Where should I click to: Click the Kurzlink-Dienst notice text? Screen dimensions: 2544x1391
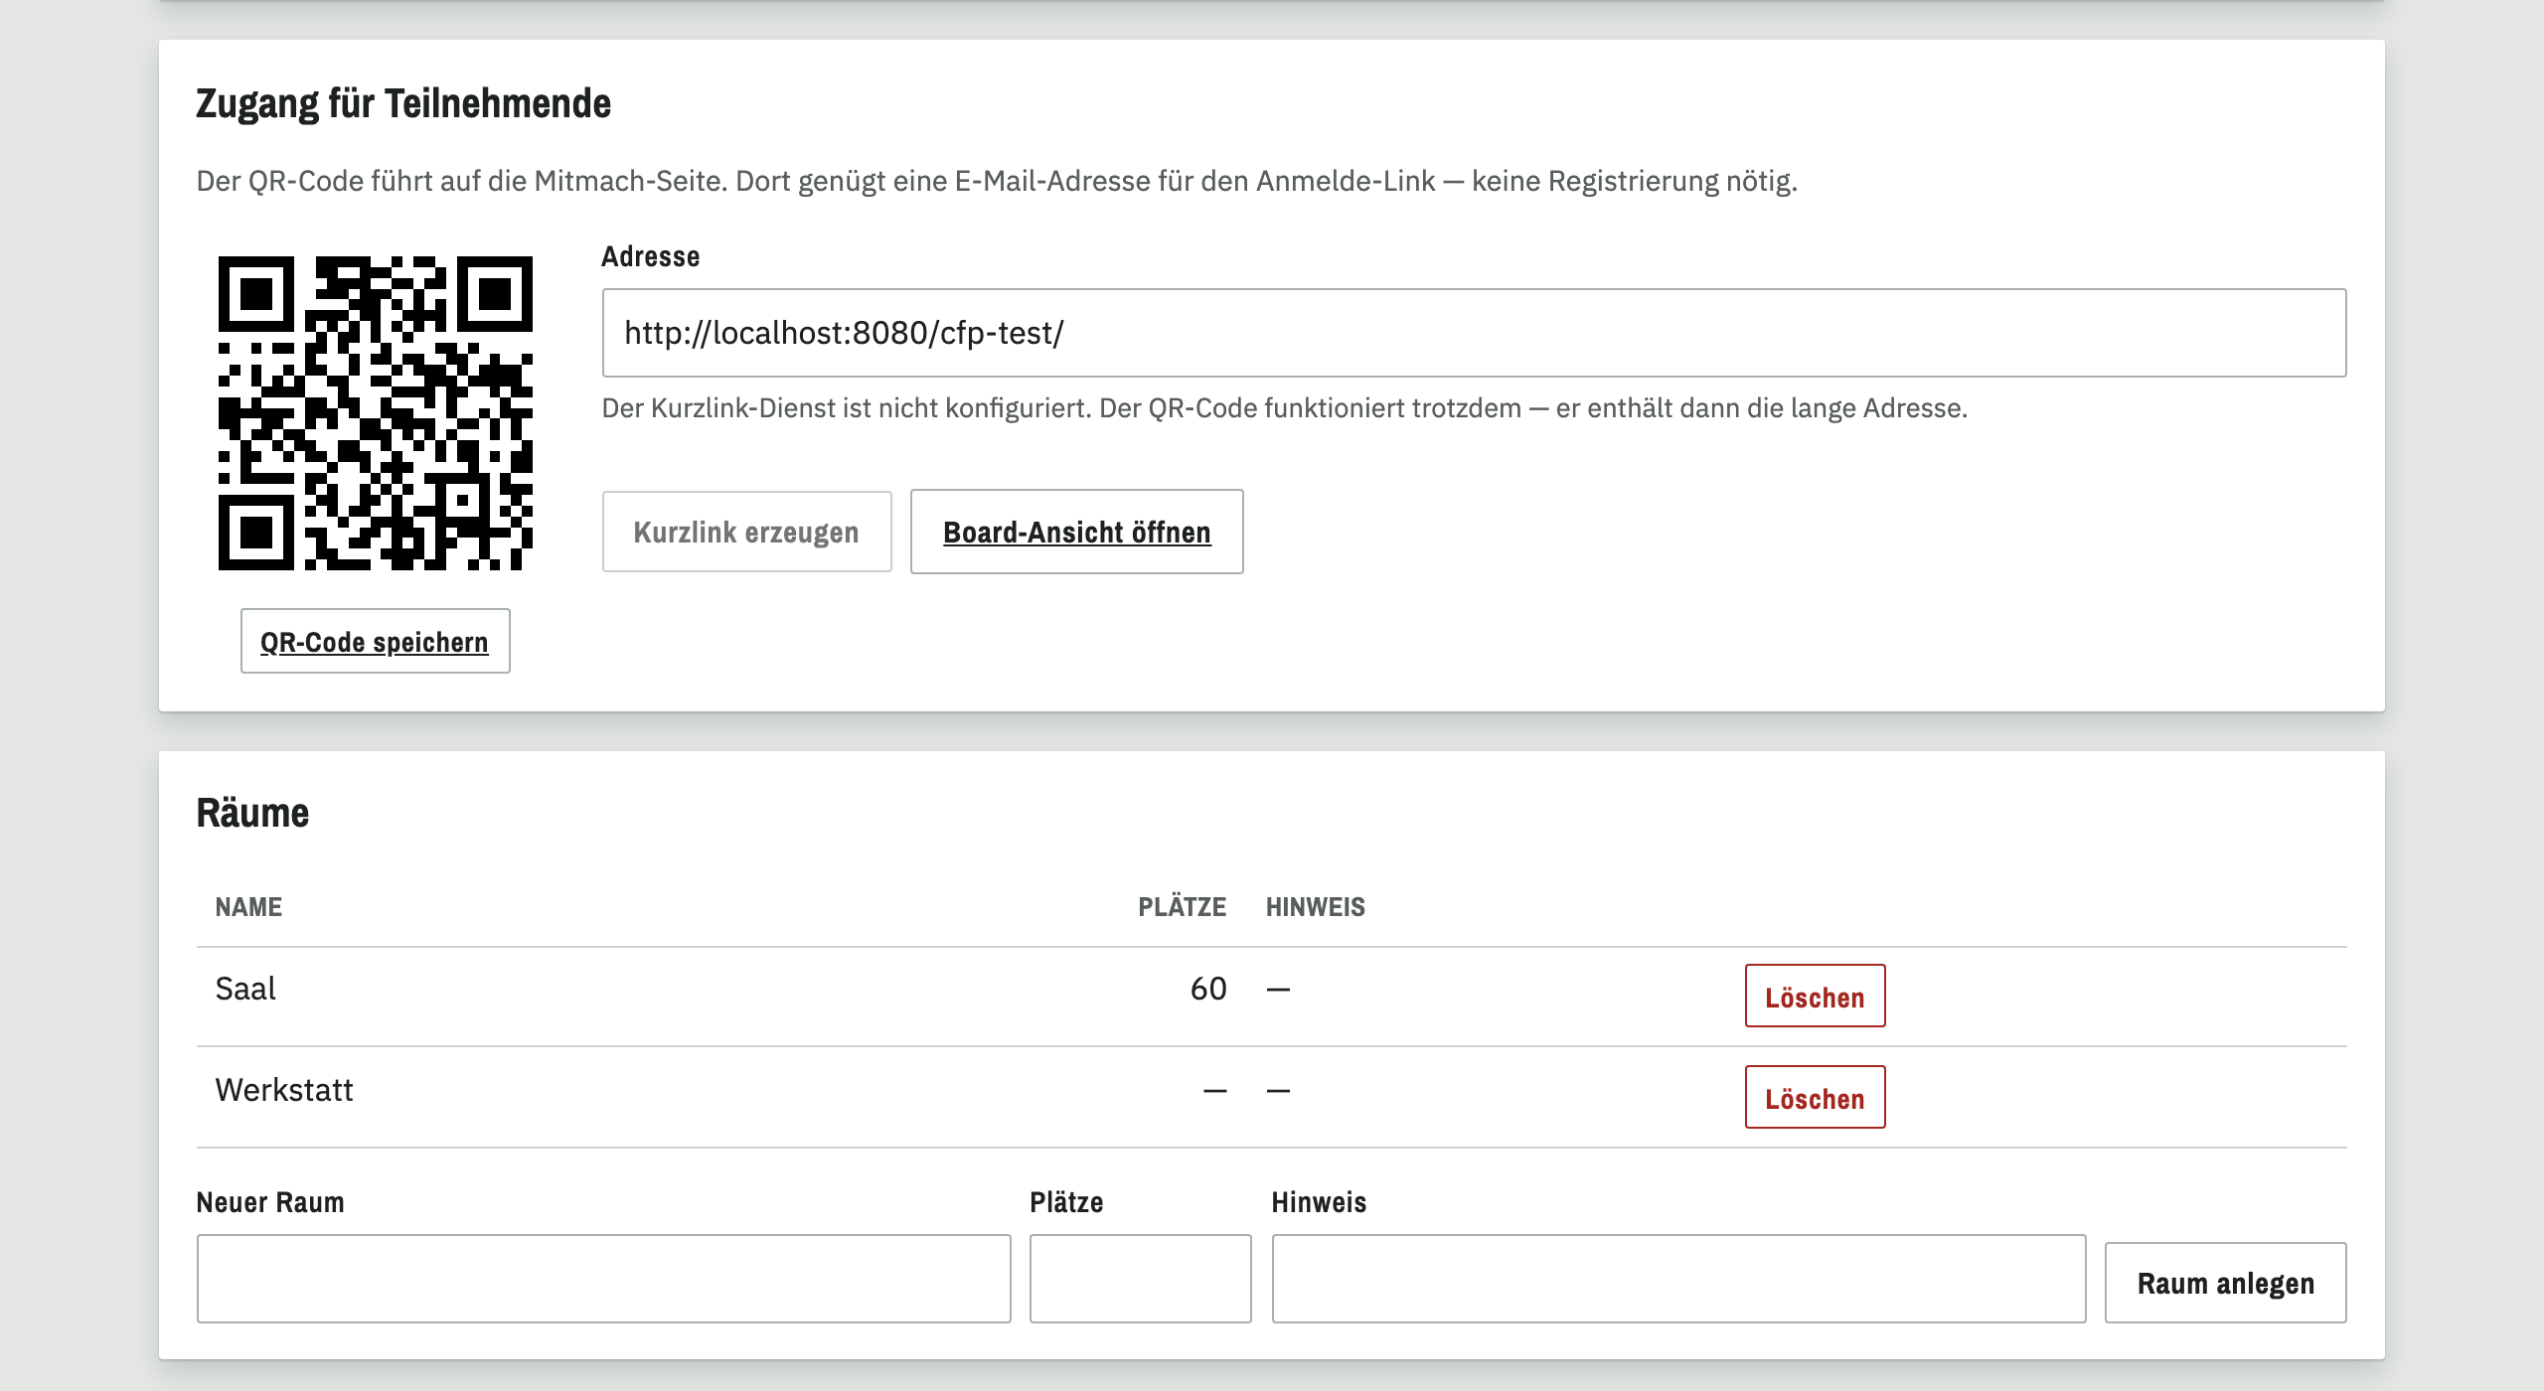(x=1284, y=408)
